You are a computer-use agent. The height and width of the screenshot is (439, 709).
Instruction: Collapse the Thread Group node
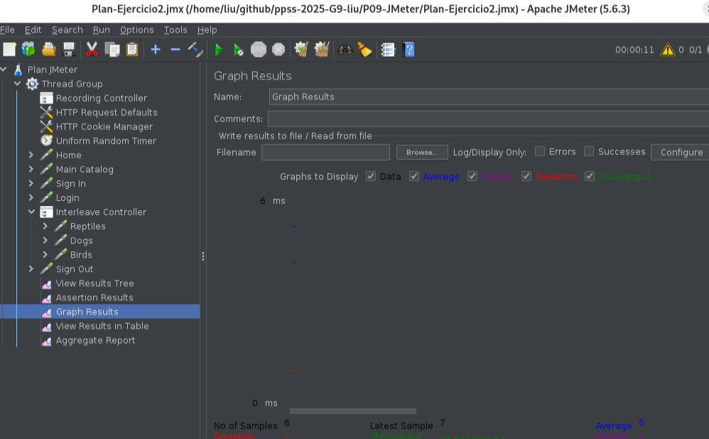tap(18, 84)
